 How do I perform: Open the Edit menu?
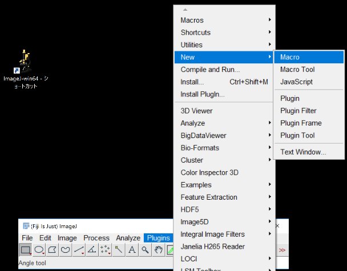pyautogui.click(x=45, y=238)
